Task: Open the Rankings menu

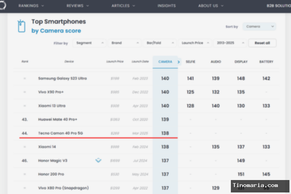Action: coord(31,6)
